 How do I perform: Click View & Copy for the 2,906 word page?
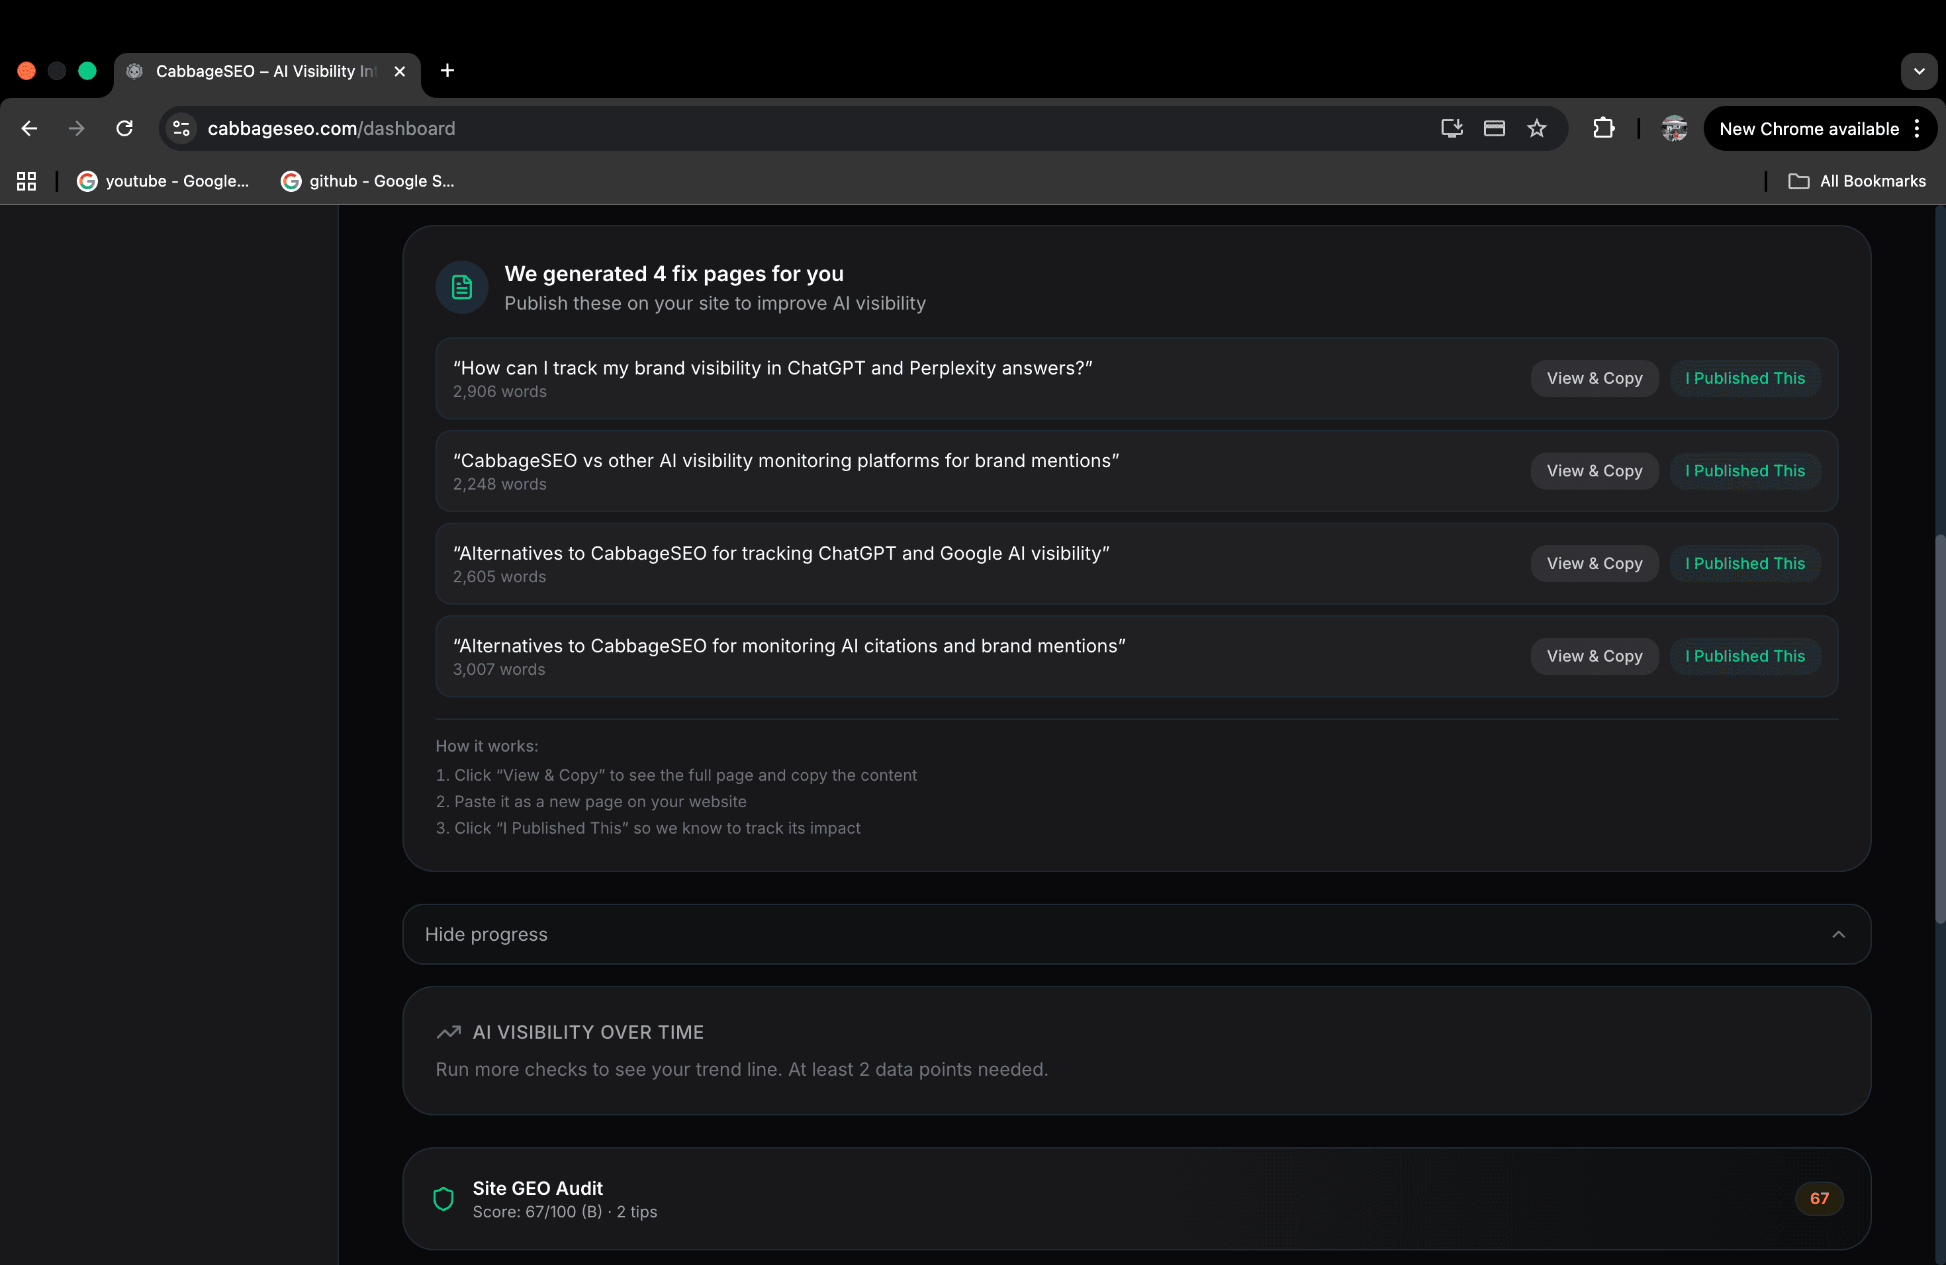tap(1594, 378)
